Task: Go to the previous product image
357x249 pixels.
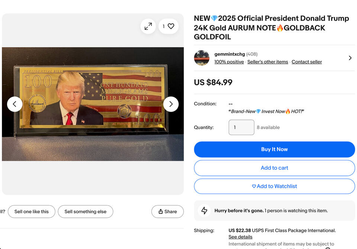Action: point(15,104)
